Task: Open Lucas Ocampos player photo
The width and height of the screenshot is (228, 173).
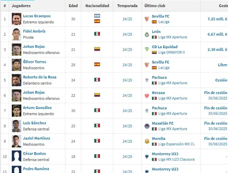Action: pyautogui.click(x=16, y=19)
